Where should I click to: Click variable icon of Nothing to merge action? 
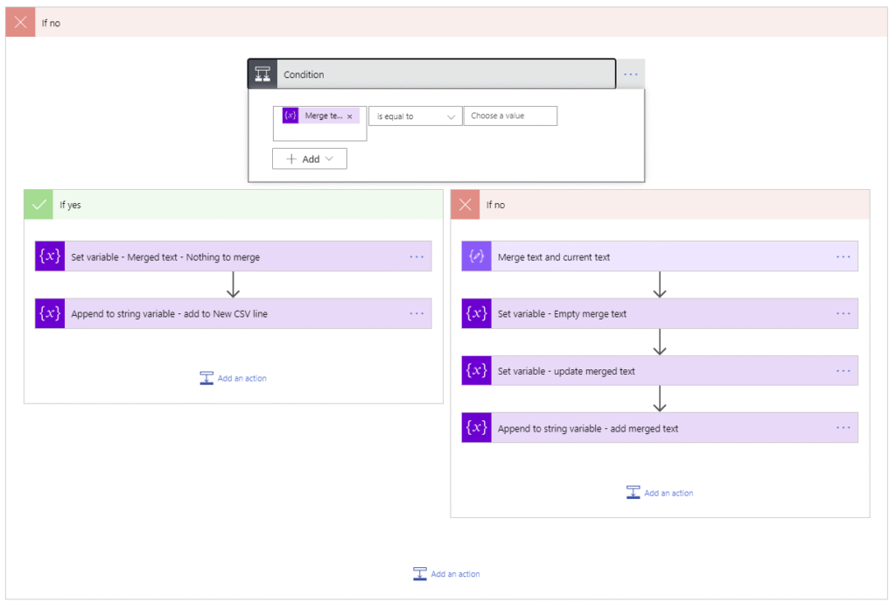(x=50, y=256)
